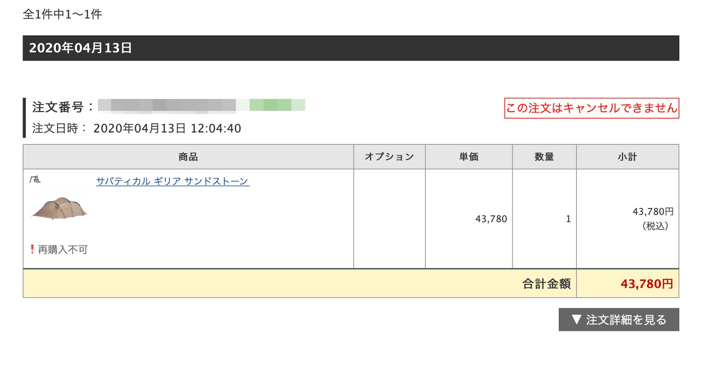This screenshot has width=709, height=365.
Task: Click the red total amount 43,780円
Action: point(647,284)
